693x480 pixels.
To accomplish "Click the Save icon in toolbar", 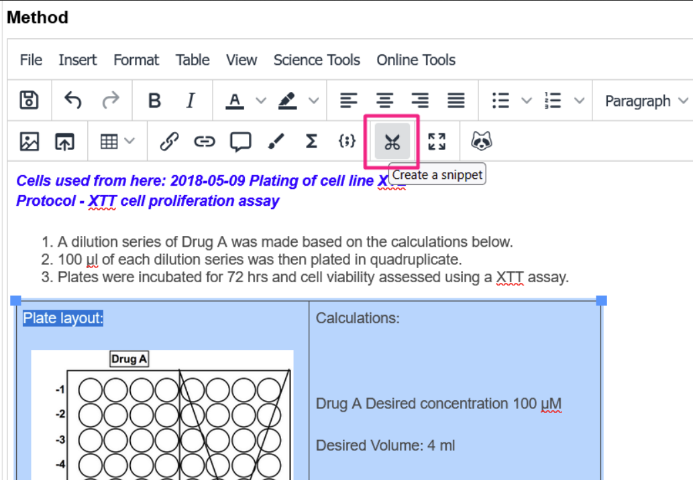I will pos(29,101).
